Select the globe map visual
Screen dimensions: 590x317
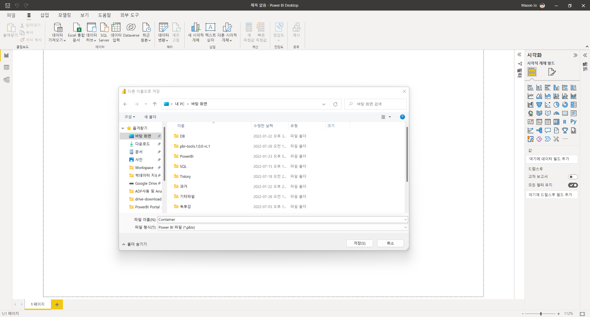click(530, 113)
